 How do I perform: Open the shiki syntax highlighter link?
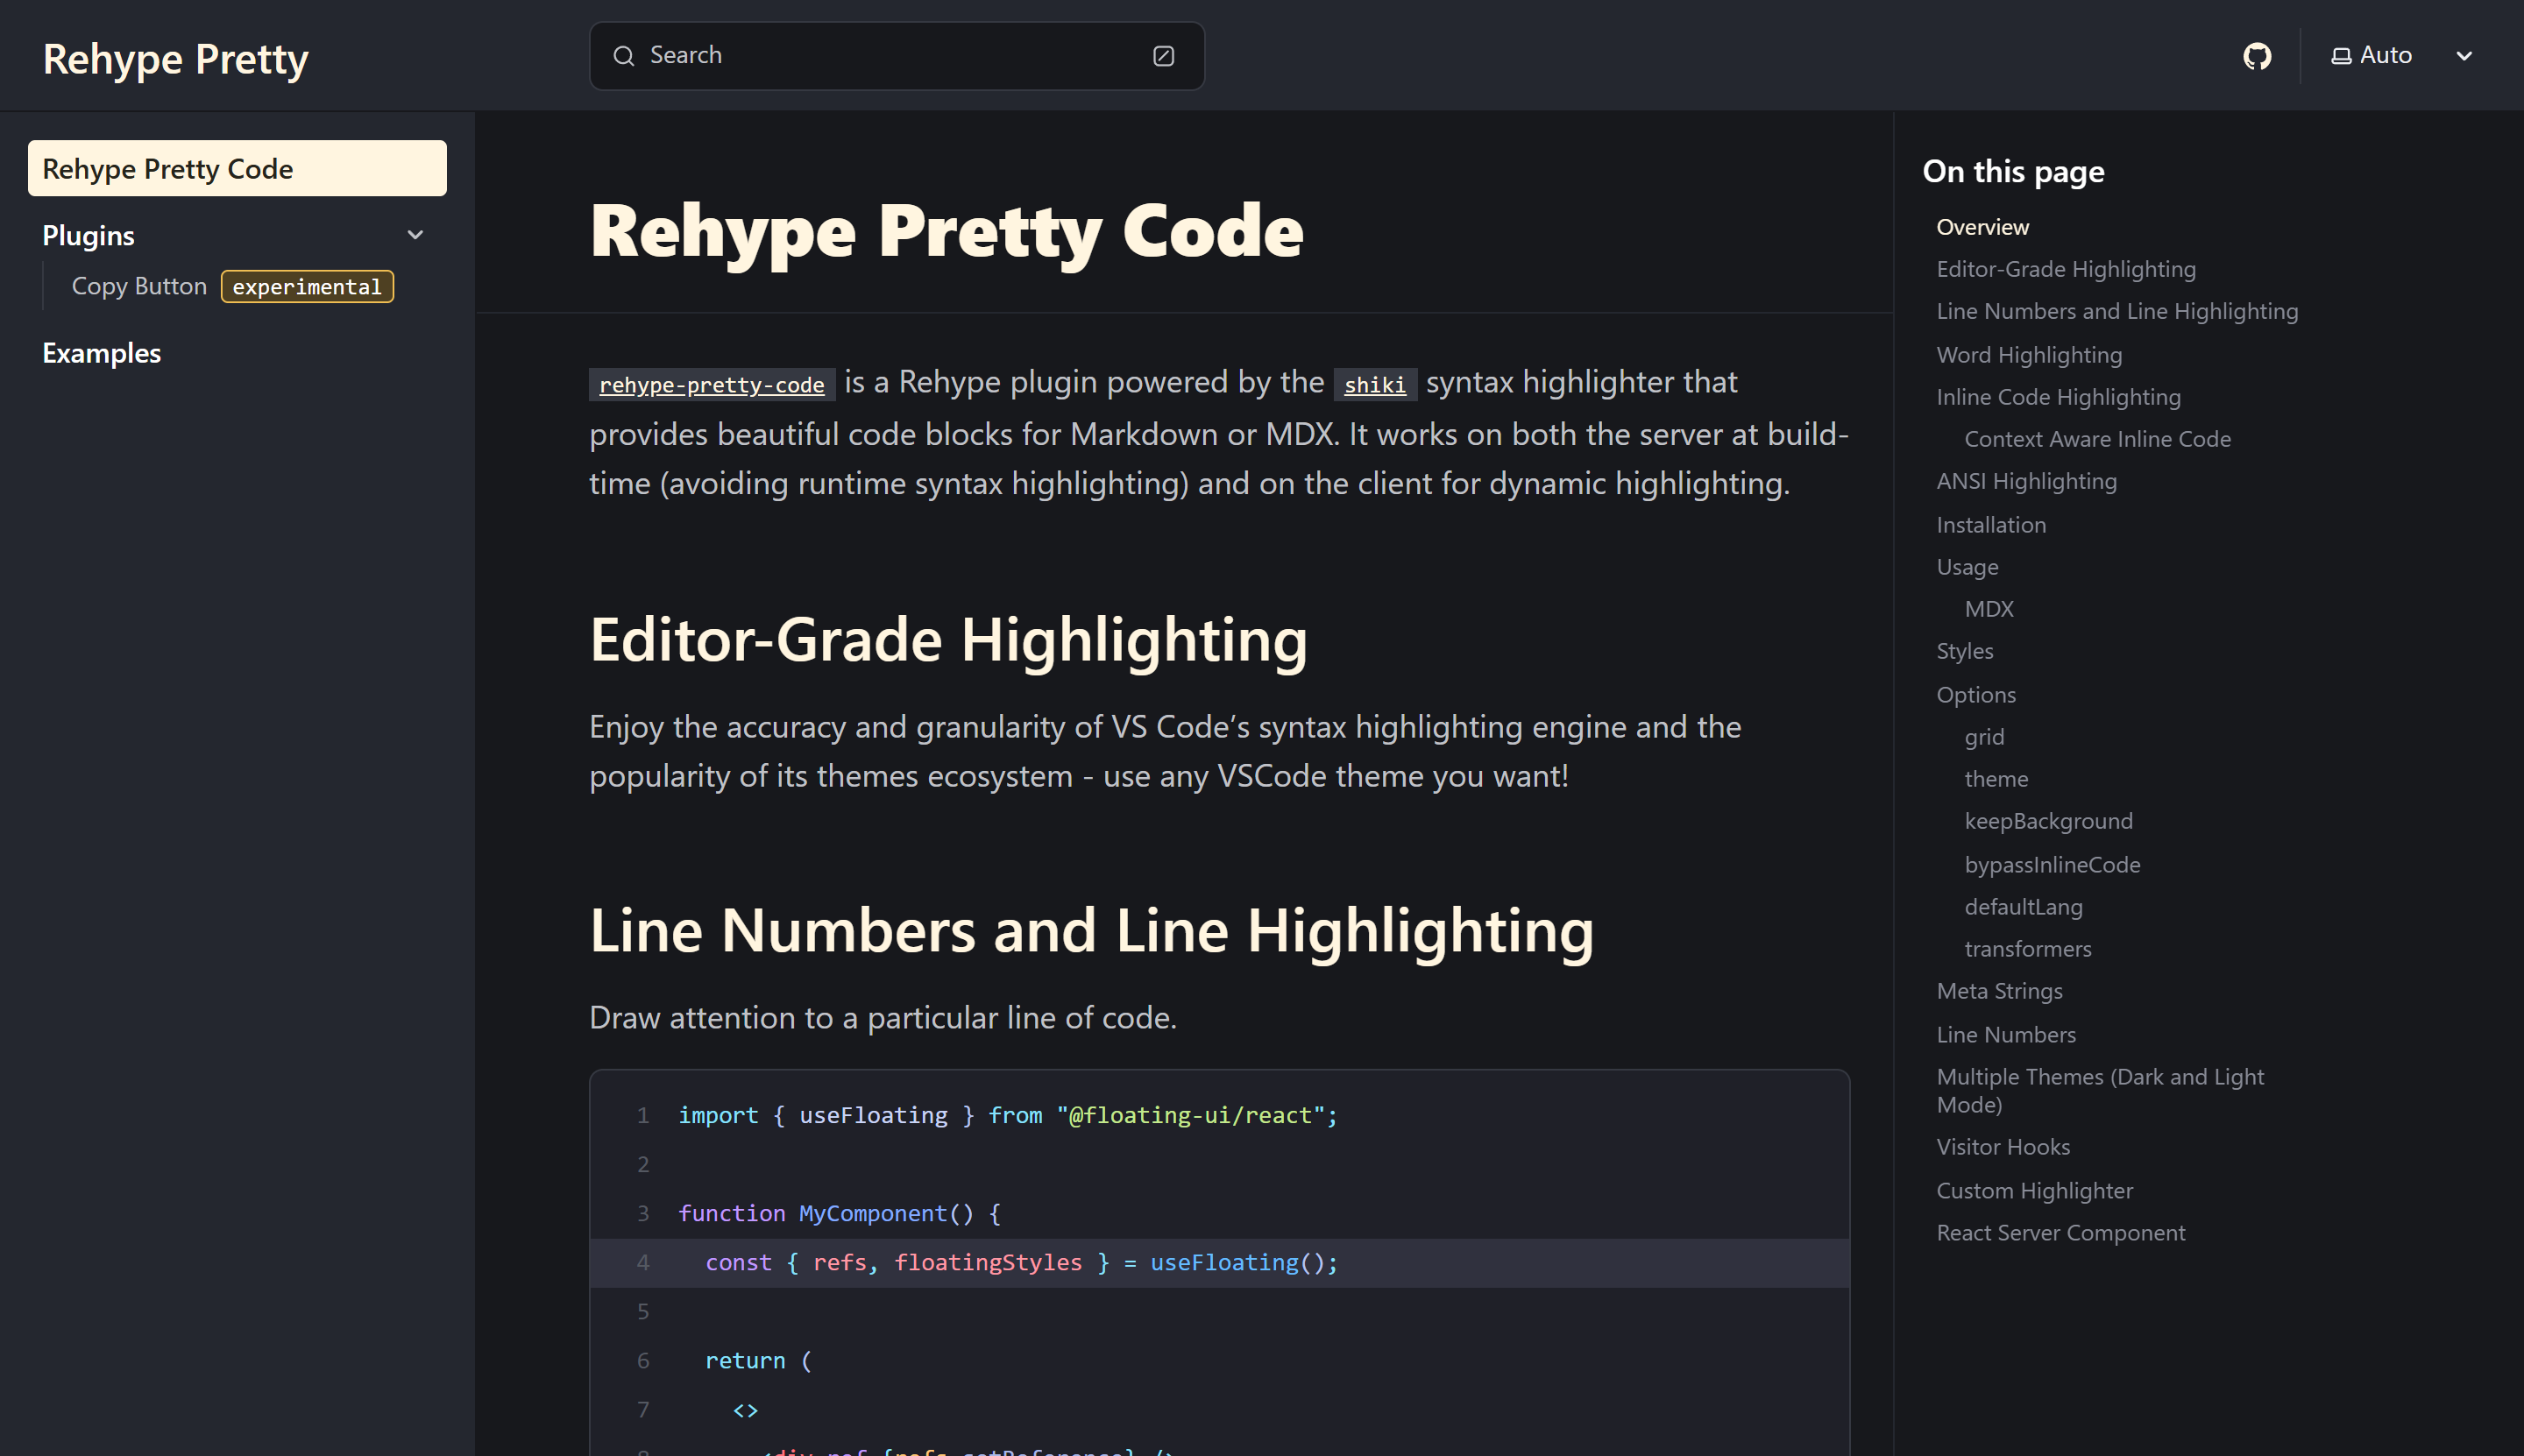pyautogui.click(x=1374, y=384)
